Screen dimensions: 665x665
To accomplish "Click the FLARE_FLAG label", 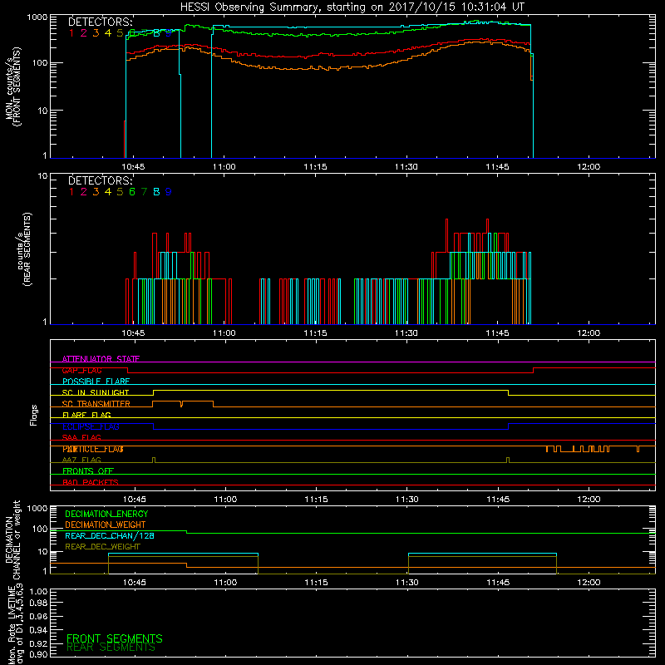I will tap(86, 415).
